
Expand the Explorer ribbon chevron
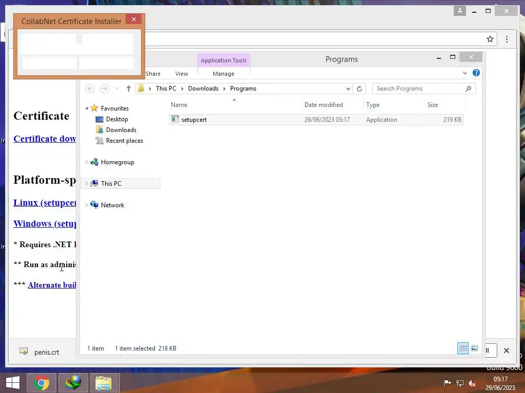pyautogui.click(x=465, y=73)
